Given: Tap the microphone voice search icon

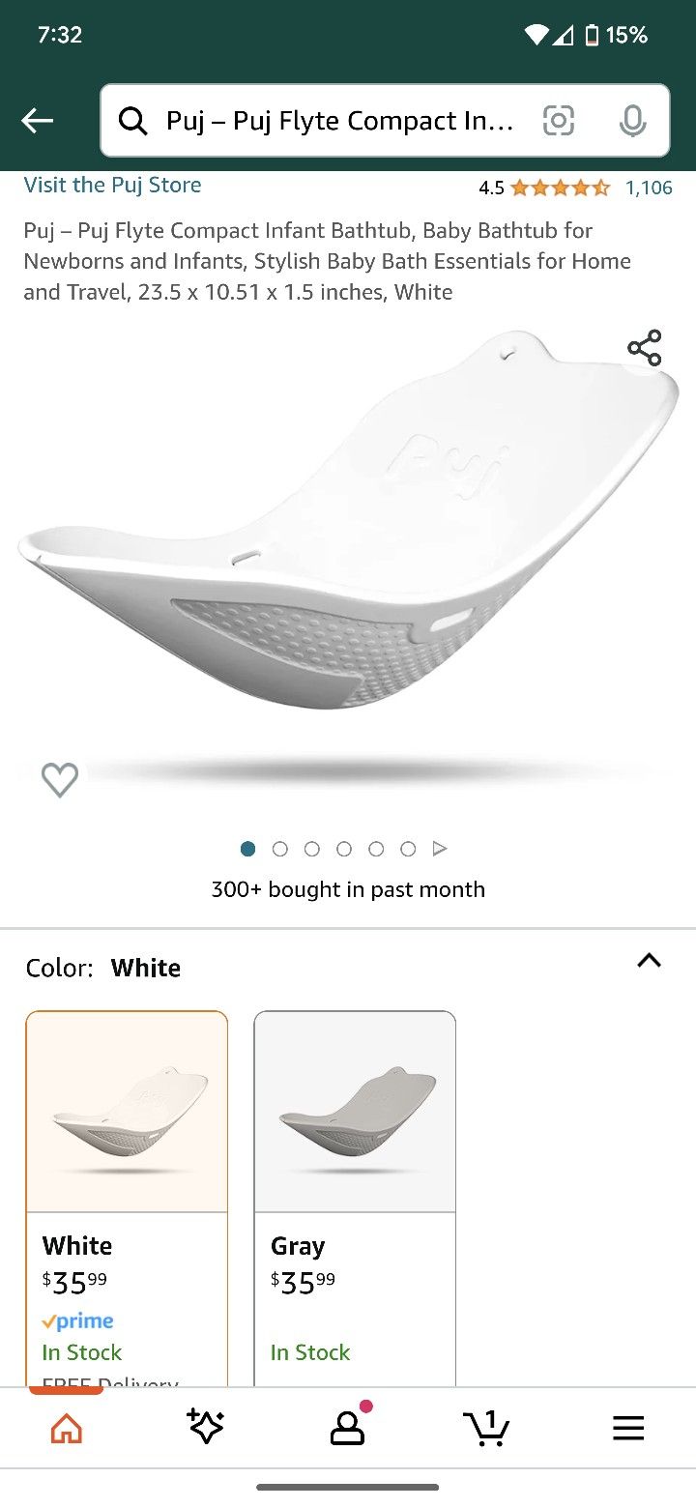Looking at the screenshot, I should click(632, 121).
